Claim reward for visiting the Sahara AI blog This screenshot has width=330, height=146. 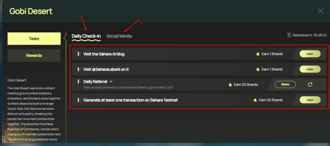310,54
